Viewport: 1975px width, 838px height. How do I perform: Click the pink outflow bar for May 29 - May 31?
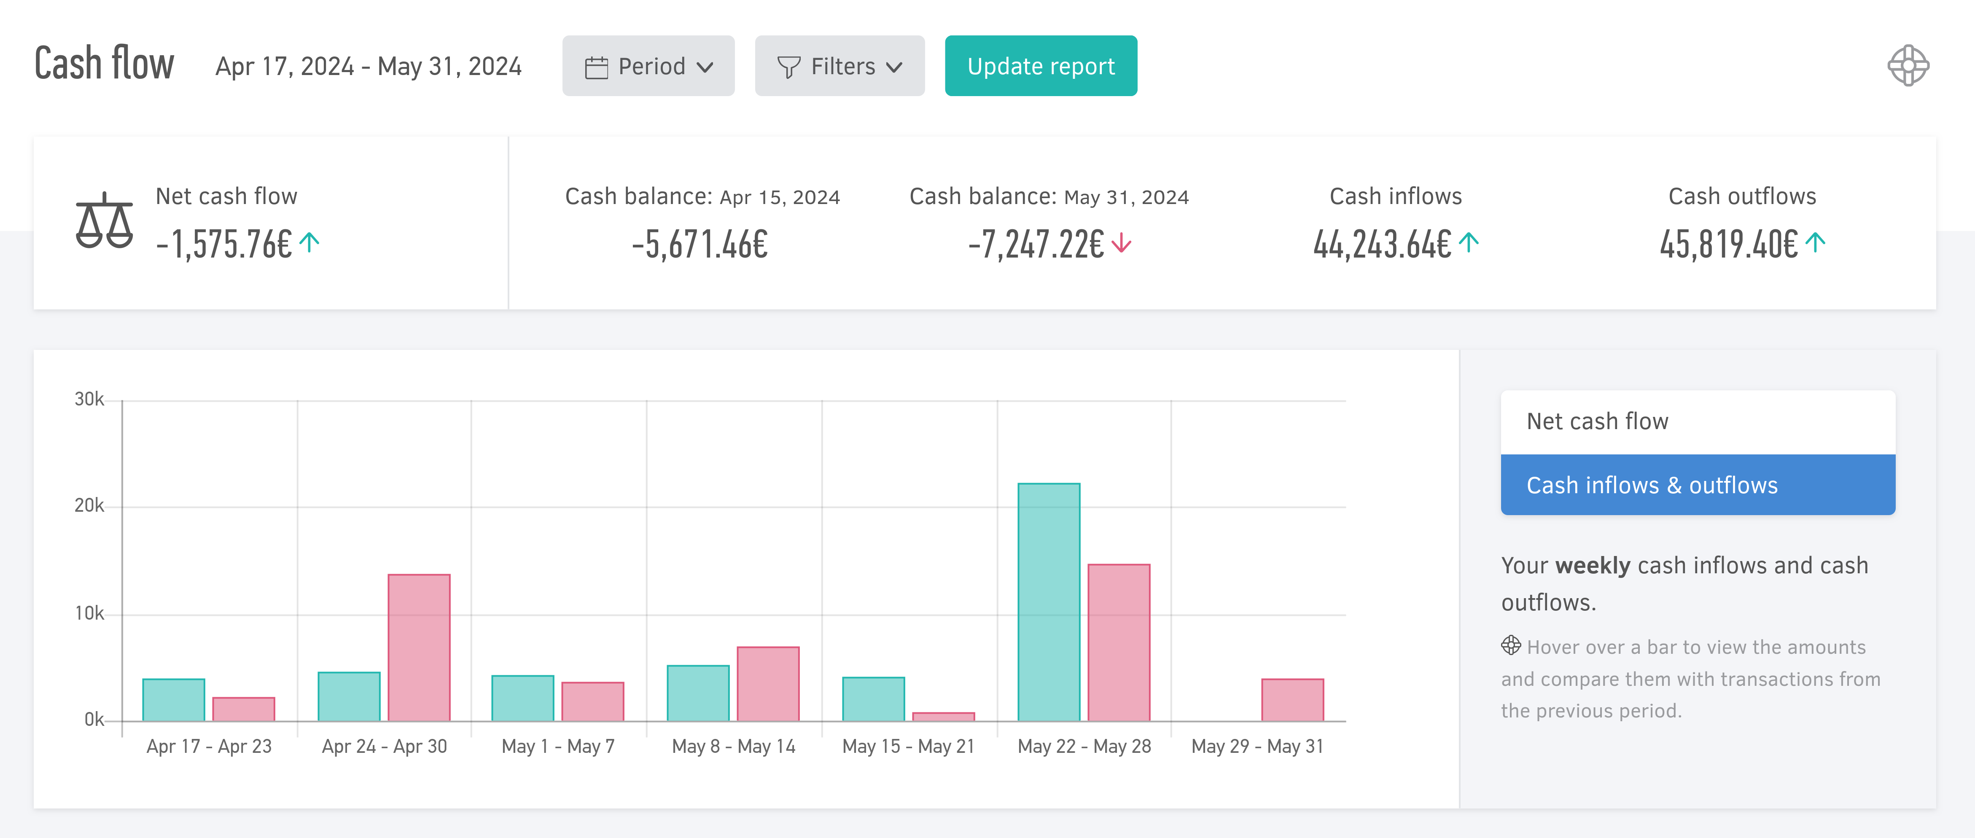click(1293, 699)
